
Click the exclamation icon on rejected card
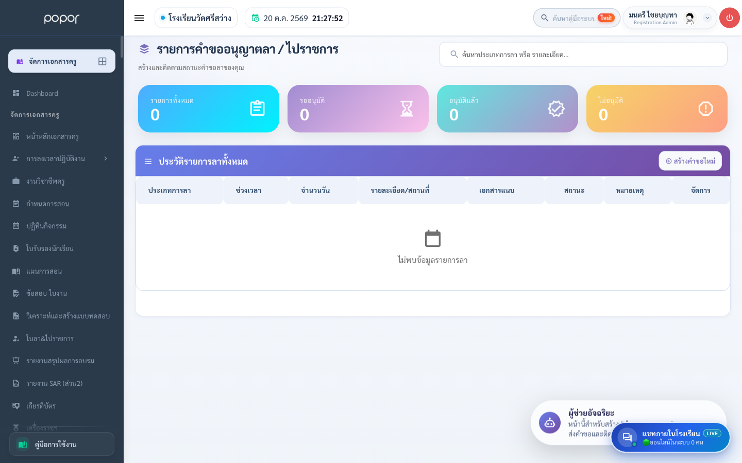pos(705,109)
